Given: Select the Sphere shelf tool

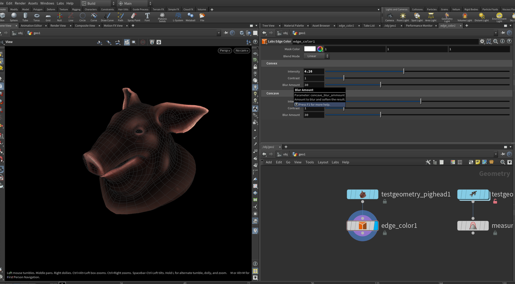Looking at the screenshot, I should 14,16.
